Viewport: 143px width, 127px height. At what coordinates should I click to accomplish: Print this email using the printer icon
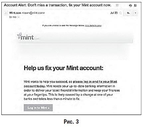coord(130,5)
